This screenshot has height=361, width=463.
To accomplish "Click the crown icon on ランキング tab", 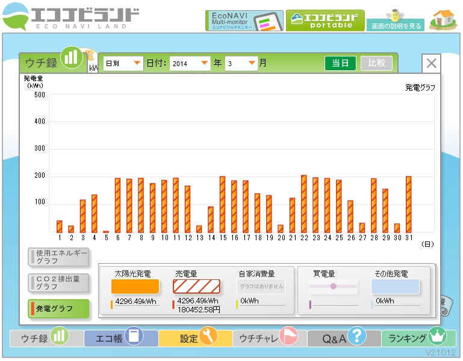I will click(437, 335).
